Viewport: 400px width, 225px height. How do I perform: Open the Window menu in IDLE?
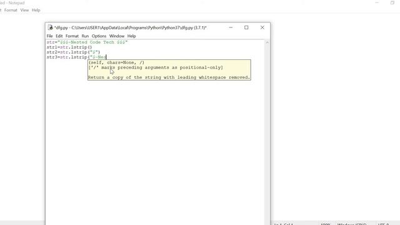coord(117,36)
